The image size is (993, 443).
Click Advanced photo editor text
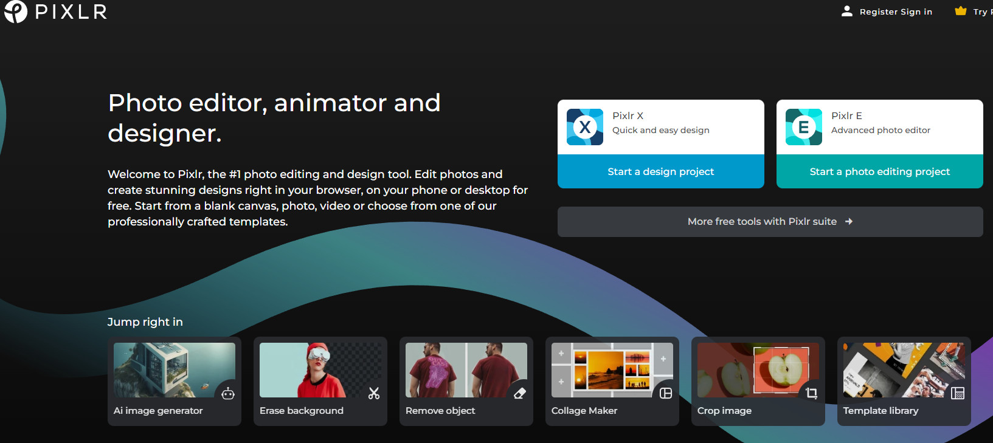[x=881, y=130]
